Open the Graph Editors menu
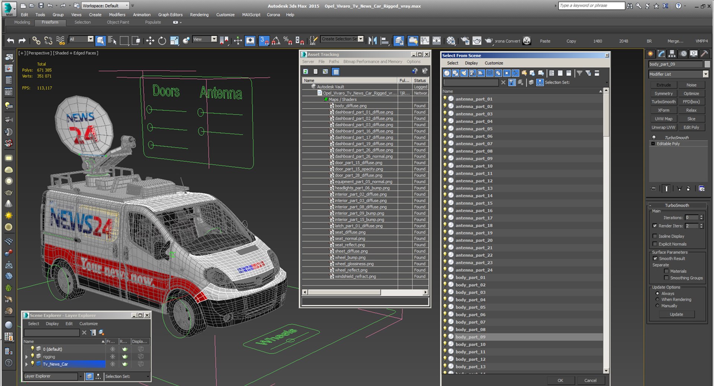 pos(170,15)
